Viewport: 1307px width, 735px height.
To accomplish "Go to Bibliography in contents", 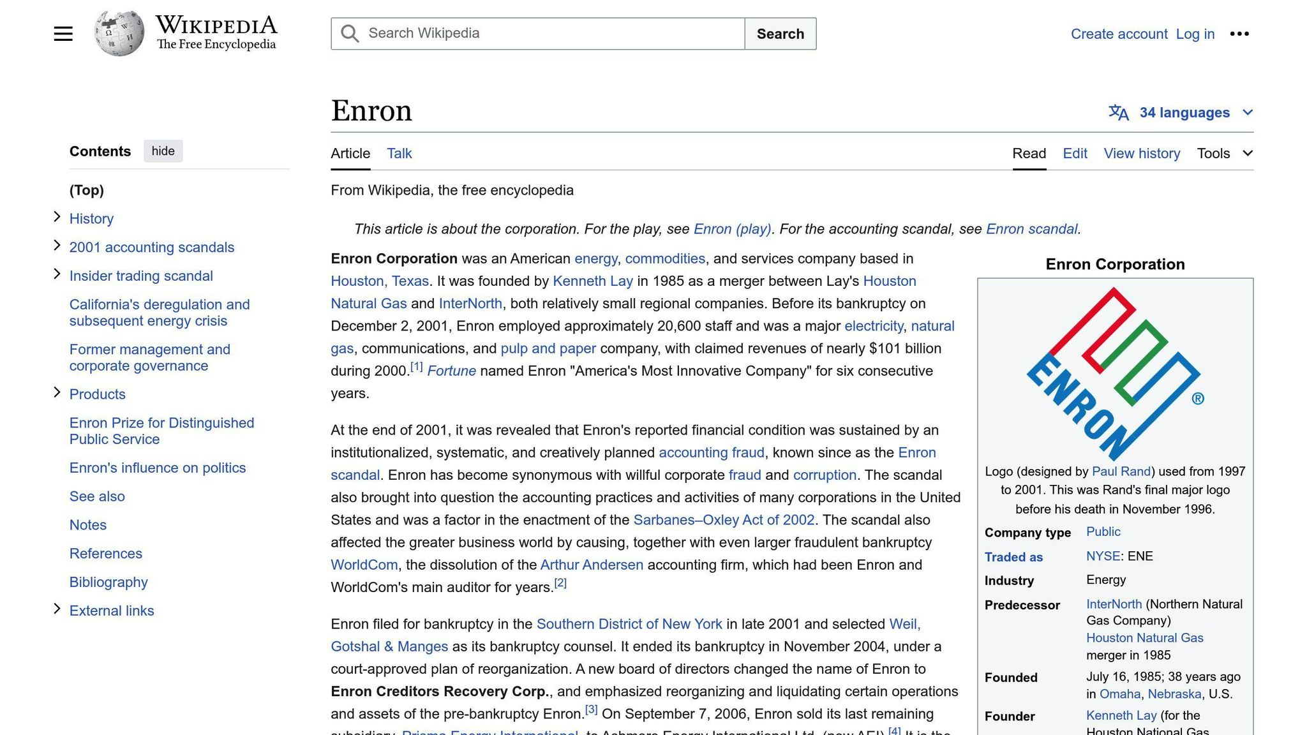I will pyautogui.click(x=108, y=583).
